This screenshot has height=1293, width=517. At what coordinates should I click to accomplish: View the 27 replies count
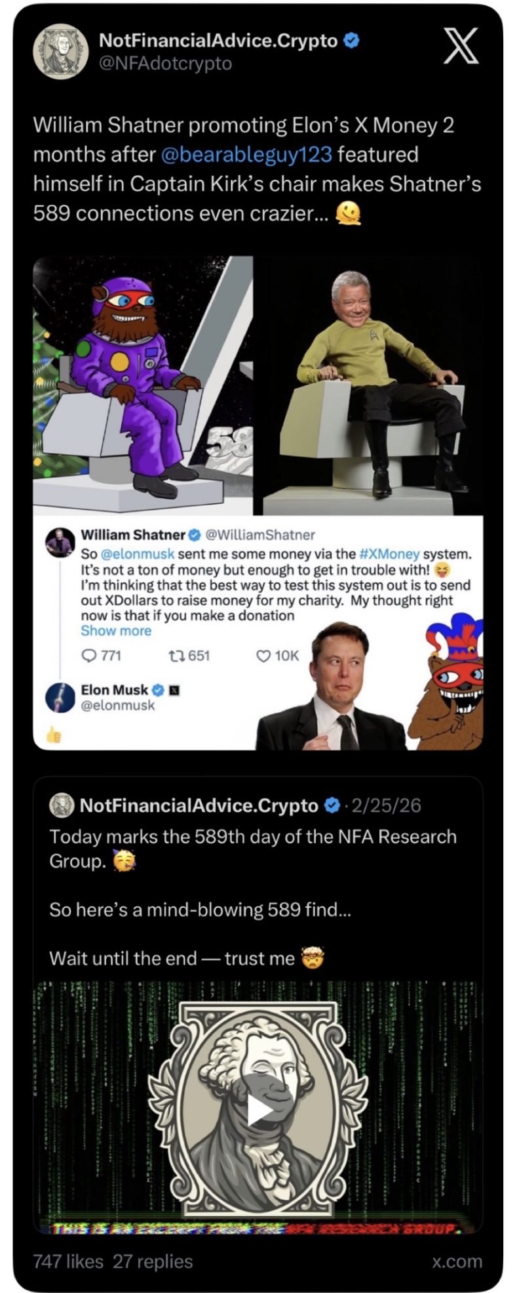(x=153, y=1261)
